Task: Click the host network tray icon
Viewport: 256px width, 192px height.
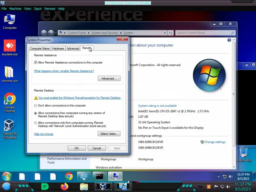Action: pos(222,186)
